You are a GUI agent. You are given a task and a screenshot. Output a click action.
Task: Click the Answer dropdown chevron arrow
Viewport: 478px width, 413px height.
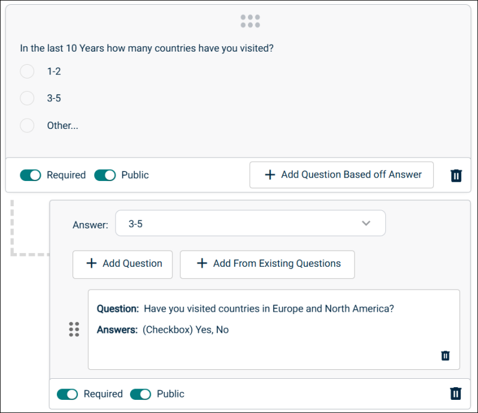click(x=366, y=223)
